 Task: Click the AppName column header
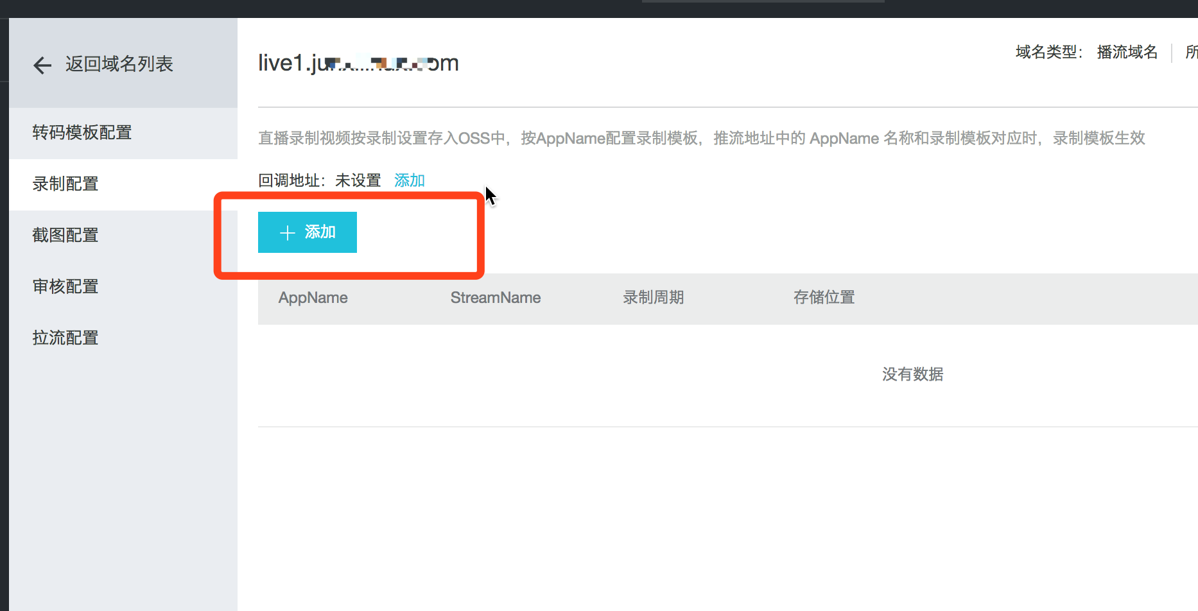313,298
